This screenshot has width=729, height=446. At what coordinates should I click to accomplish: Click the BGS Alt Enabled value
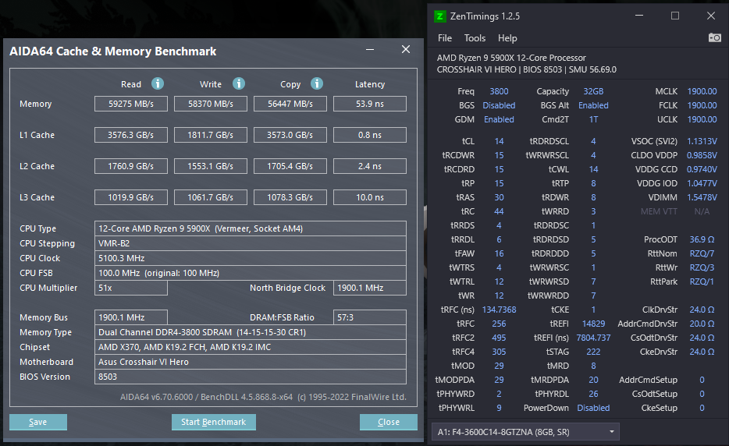coord(593,105)
